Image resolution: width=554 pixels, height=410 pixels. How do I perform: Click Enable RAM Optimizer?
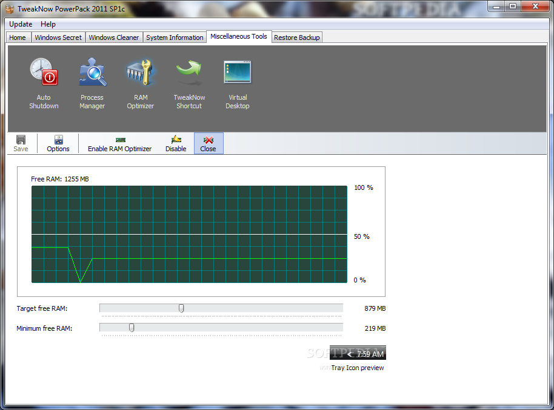point(120,143)
